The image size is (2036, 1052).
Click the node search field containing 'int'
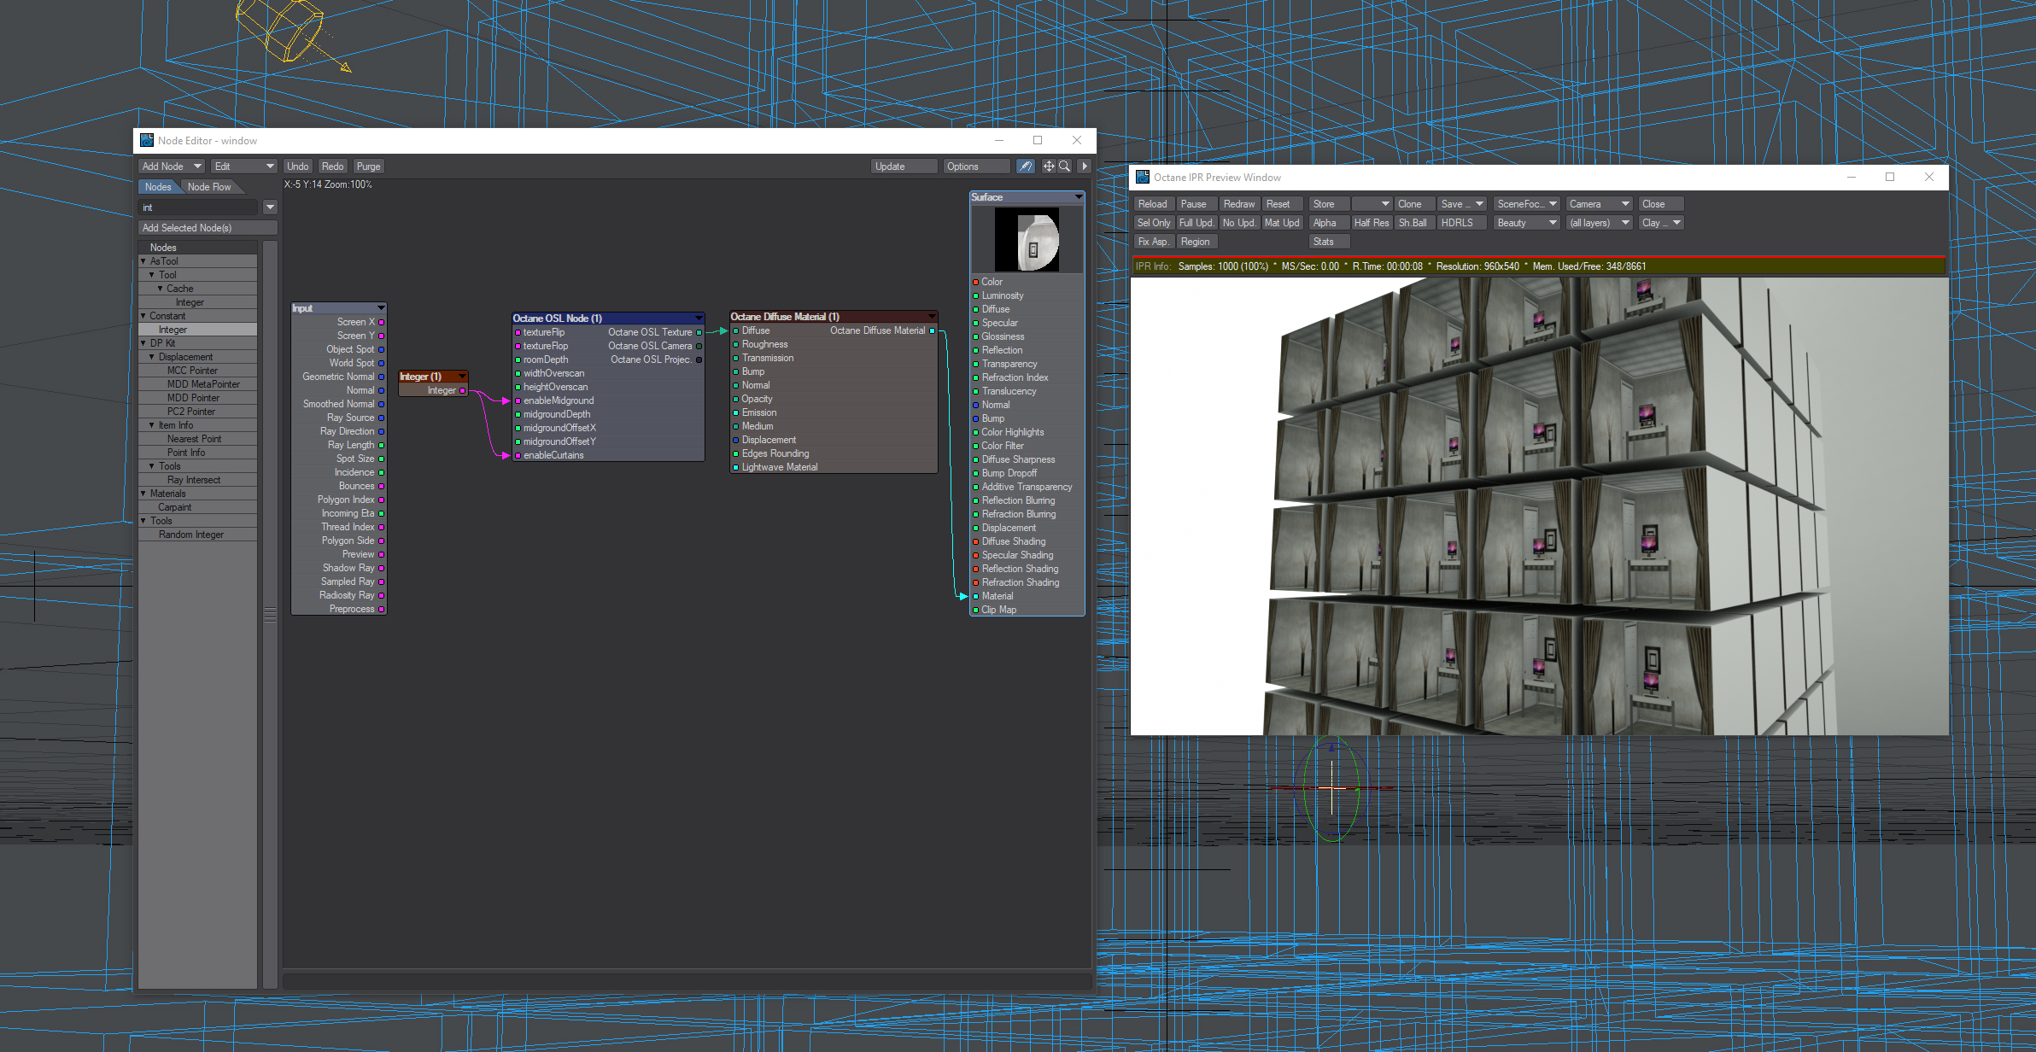coord(197,207)
